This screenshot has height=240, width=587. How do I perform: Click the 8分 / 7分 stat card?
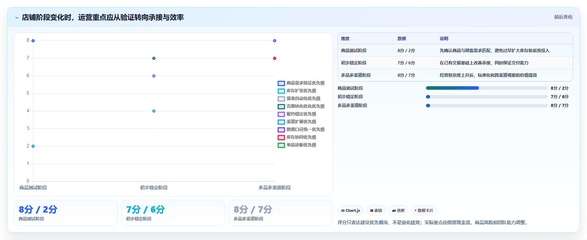point(281,213)
